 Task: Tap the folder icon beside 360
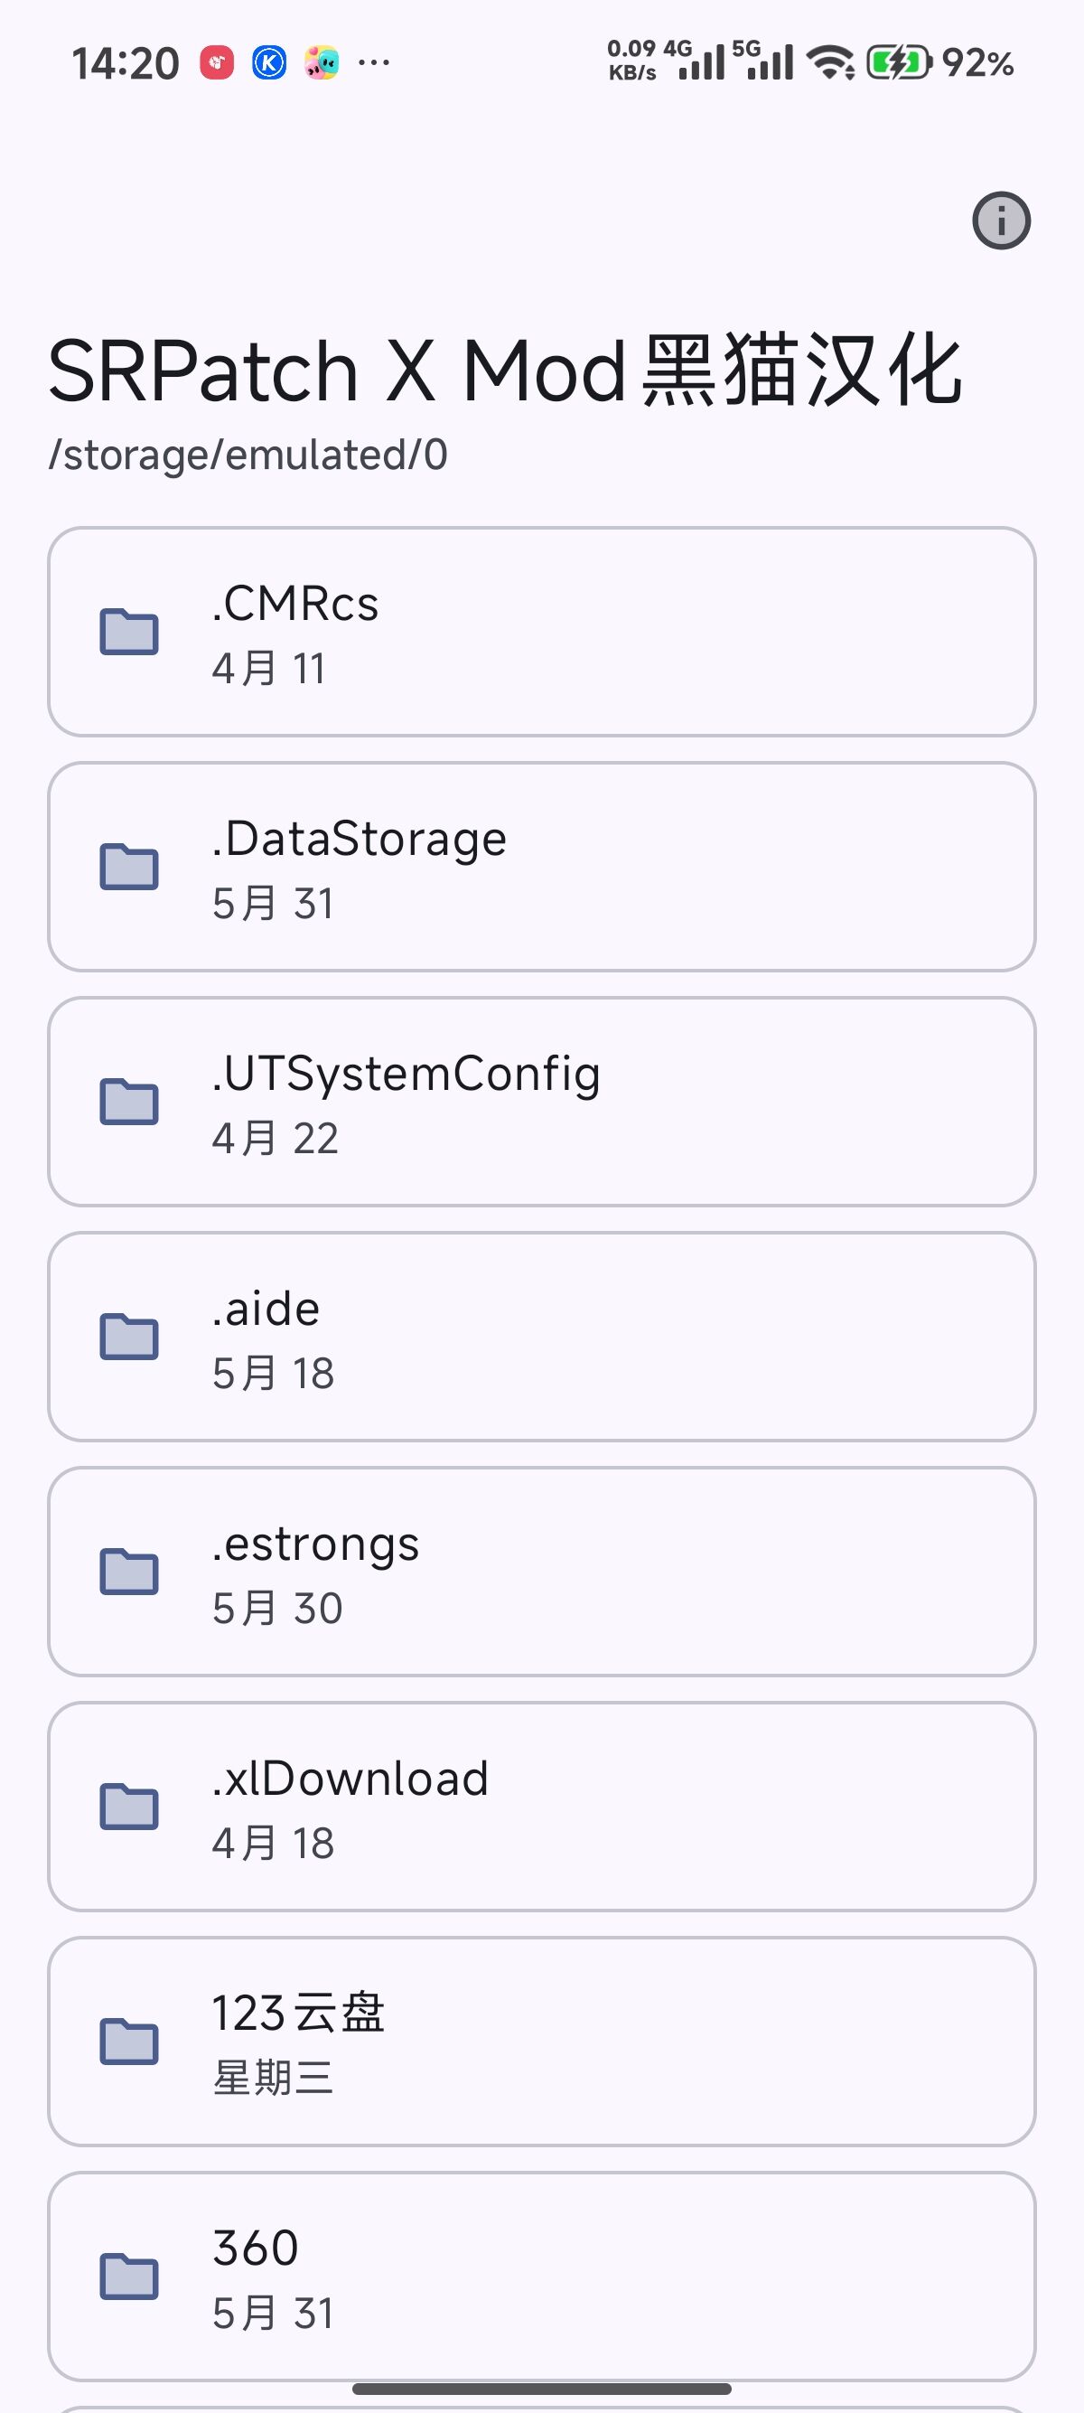pos(129,2277)
